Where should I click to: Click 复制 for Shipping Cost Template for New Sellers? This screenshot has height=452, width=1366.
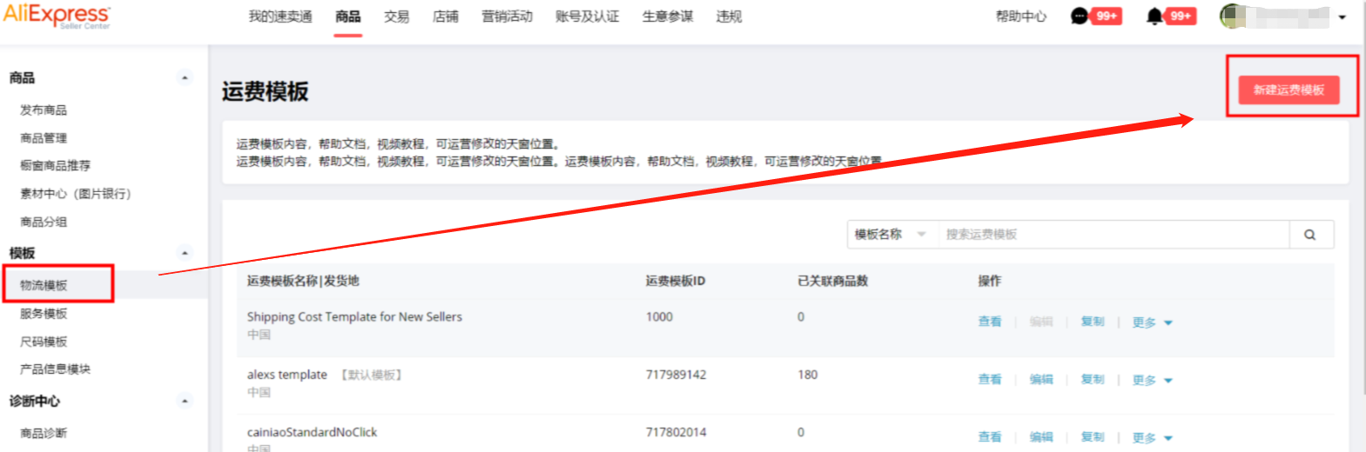point(1093,322)
